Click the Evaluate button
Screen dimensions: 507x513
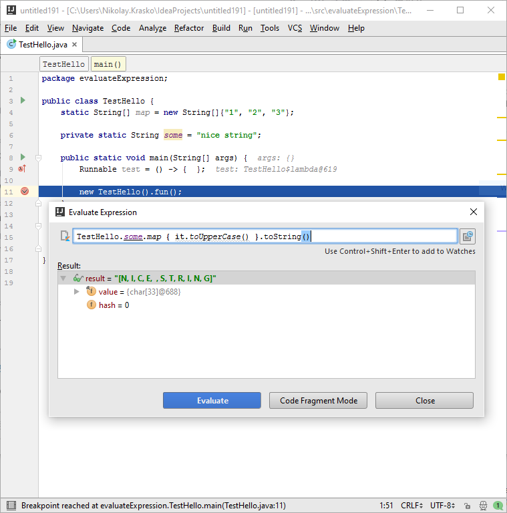[x=212, y=401]
